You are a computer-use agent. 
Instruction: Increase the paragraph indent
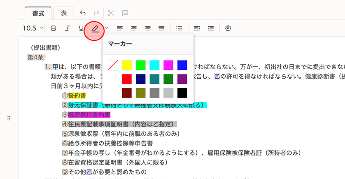(211, 28)
